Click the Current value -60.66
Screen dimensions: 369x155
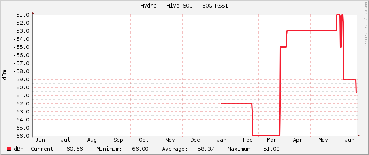[73, 149]
